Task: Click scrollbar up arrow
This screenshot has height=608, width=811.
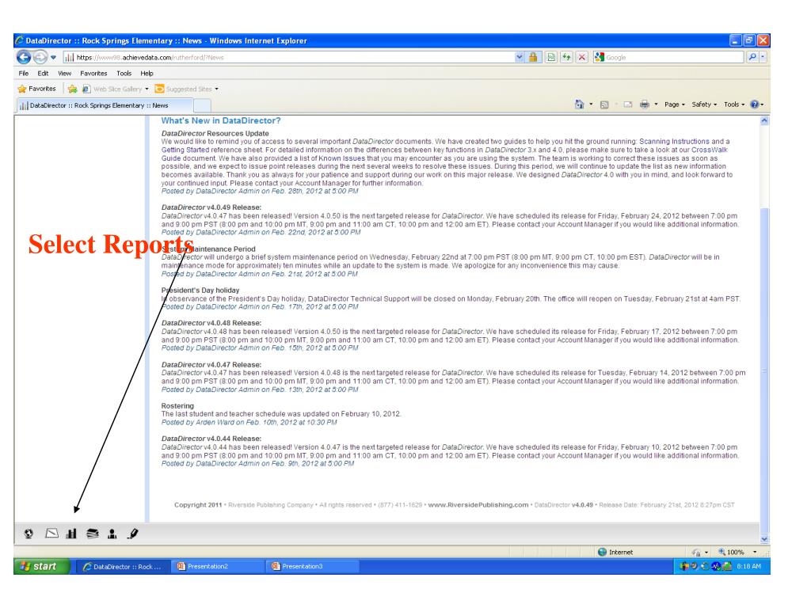Action: point(764,121)
